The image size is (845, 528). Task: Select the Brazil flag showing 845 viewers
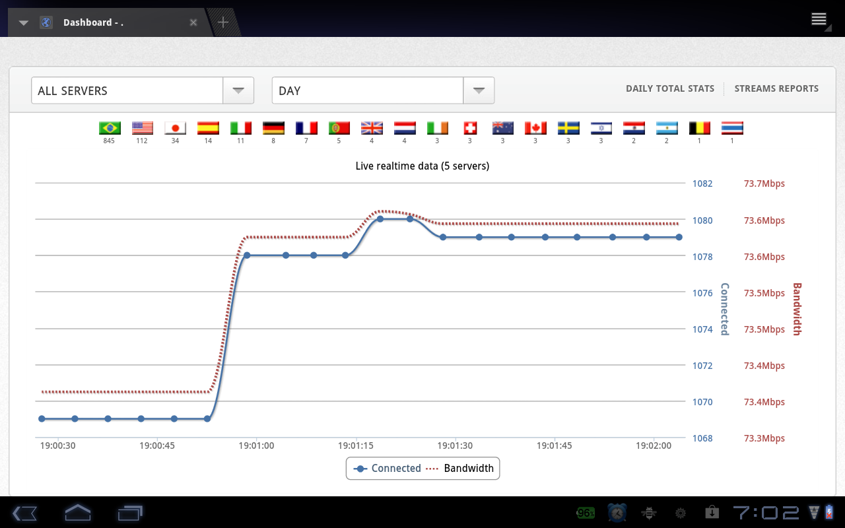coord(110,127)
